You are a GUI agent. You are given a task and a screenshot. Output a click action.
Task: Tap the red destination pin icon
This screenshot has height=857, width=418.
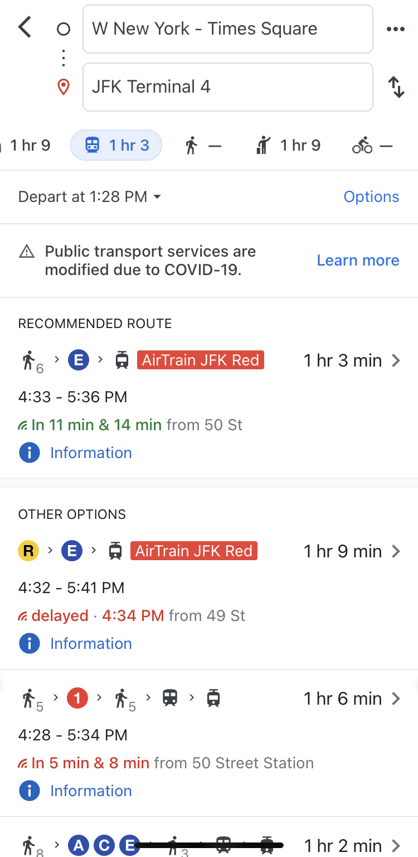coord(64,87)
